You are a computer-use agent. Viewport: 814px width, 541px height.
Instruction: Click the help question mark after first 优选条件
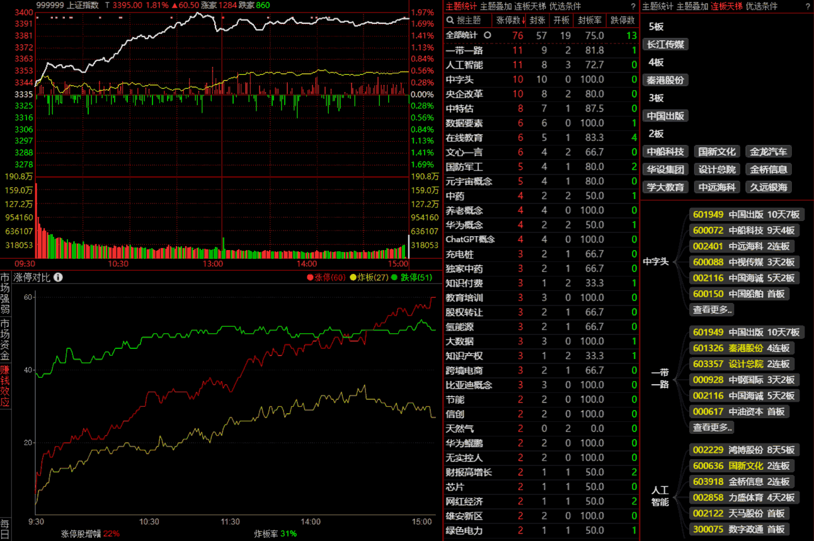pyautogui.click(x=633, y=6)
